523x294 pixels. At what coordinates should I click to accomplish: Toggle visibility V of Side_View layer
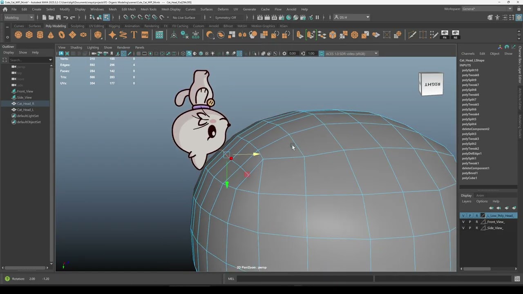[463, 228]
